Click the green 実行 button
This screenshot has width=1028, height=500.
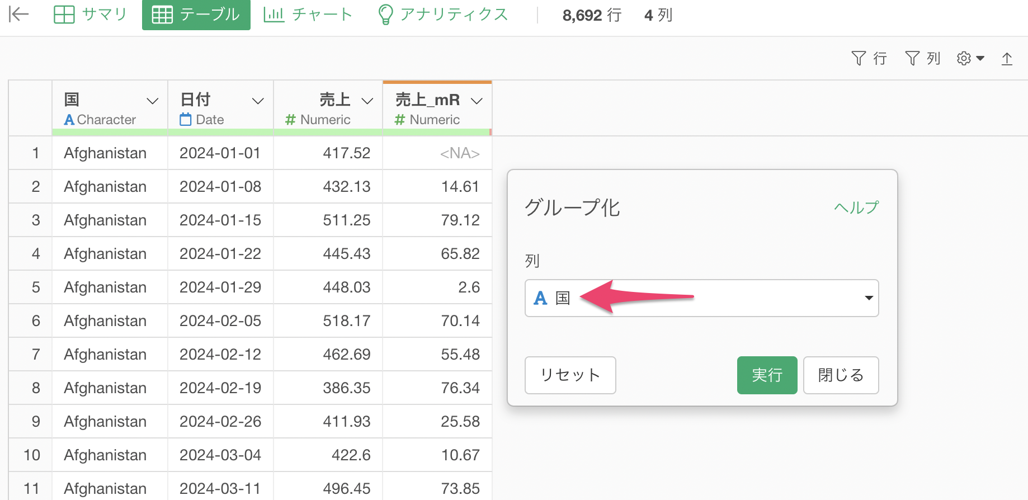point(767,375)
